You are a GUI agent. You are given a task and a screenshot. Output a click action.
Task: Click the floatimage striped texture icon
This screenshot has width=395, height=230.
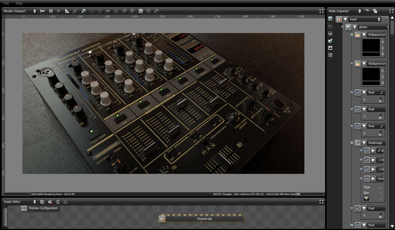tap(358, 143)
